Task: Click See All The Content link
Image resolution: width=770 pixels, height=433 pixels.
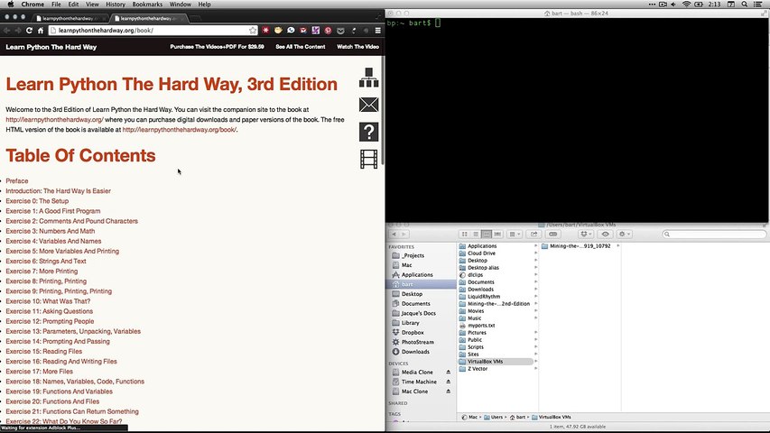Action: [301, 47]
